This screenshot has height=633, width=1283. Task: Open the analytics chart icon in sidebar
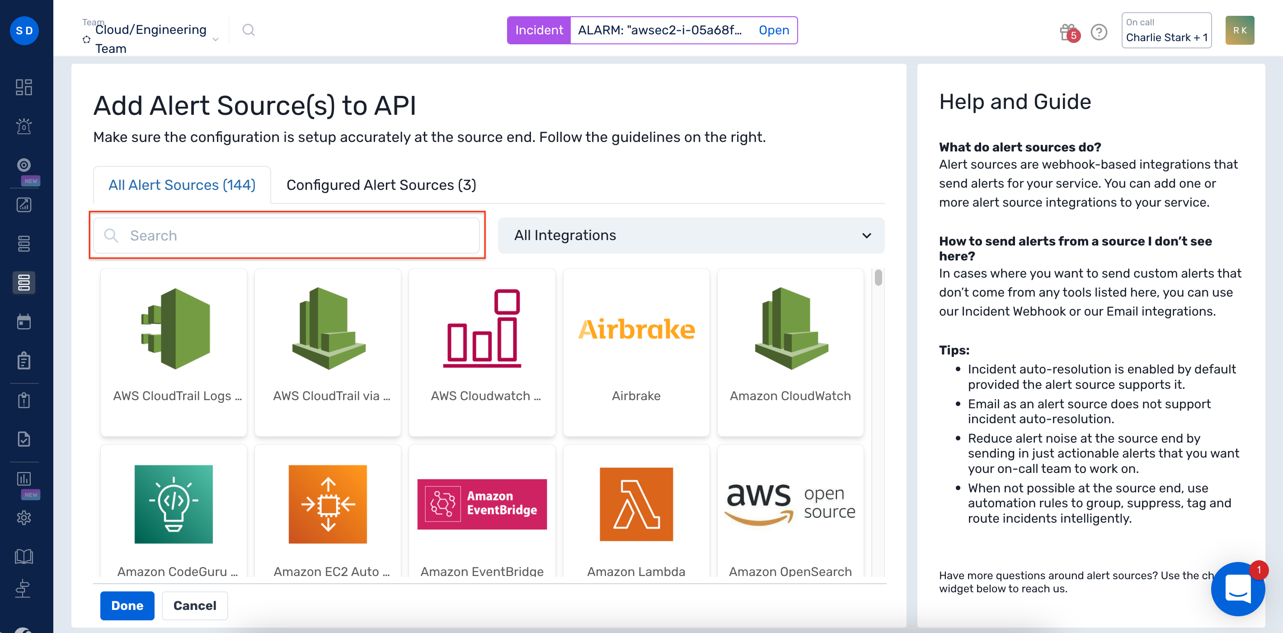[24, 204]
